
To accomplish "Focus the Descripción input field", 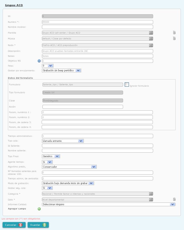I will tap(98, 51).
